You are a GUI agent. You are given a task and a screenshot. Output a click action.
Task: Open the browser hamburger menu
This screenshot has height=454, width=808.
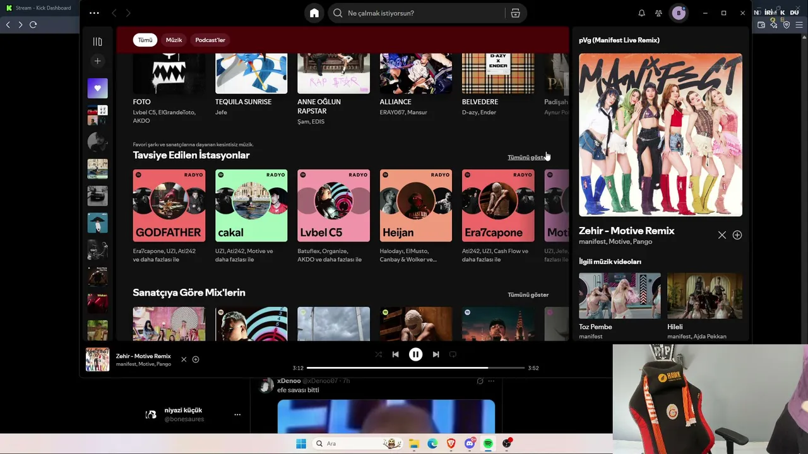click(x=799, y=25)
